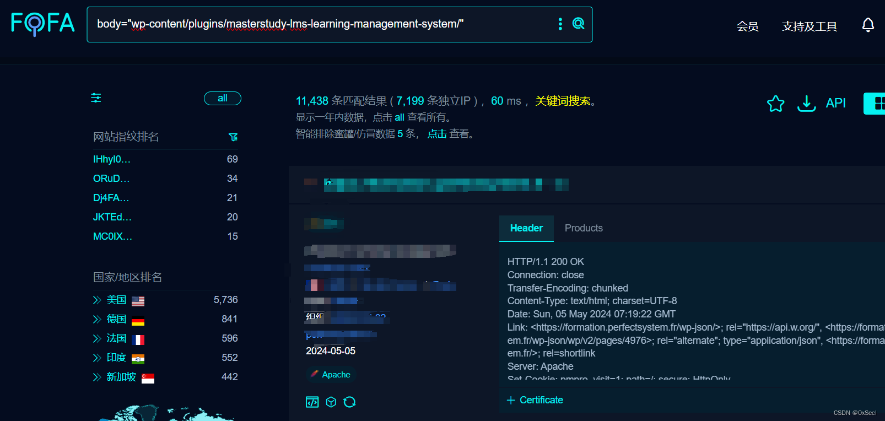
Task: Open filter settings sliders icon
Action: [x=96, y=98]
